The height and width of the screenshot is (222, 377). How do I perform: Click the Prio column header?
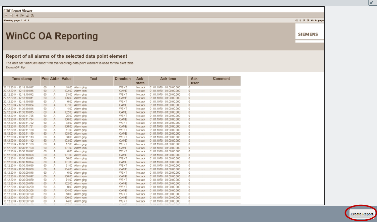(x=45, y=81)
